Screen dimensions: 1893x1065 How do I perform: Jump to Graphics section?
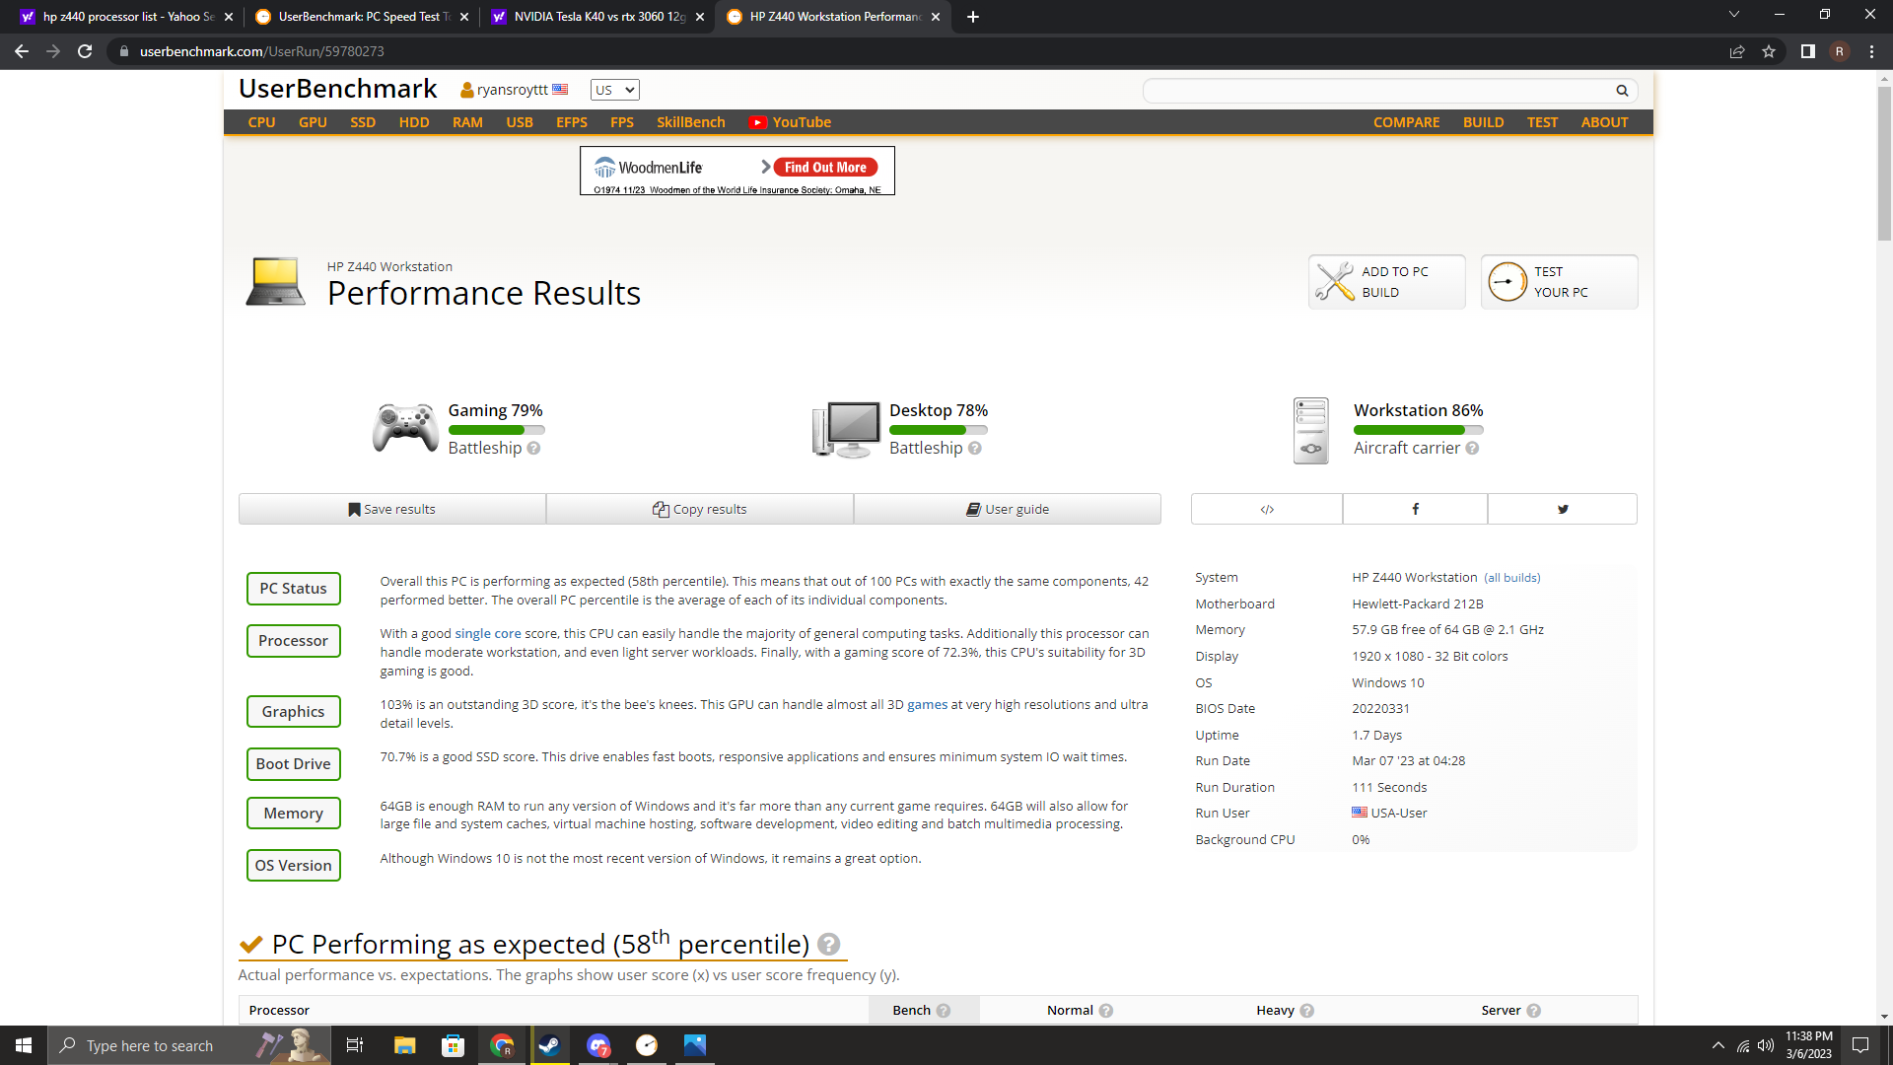[294, 712]
